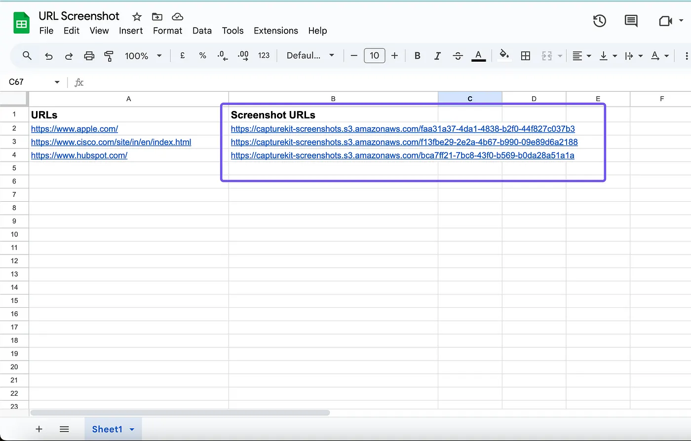Screen dimensions: 691x441
Task: Star the URL Screenshot document
Action: [137, 17]
